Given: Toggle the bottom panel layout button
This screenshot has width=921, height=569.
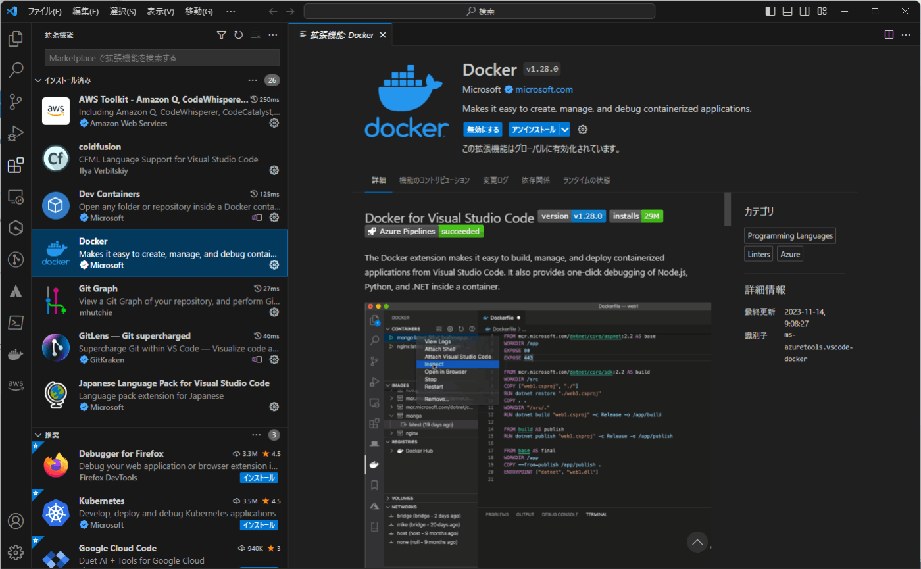Looking at the screenshot, I should click(x=787, y=11).
